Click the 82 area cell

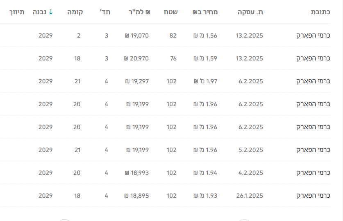coord(173,36)
